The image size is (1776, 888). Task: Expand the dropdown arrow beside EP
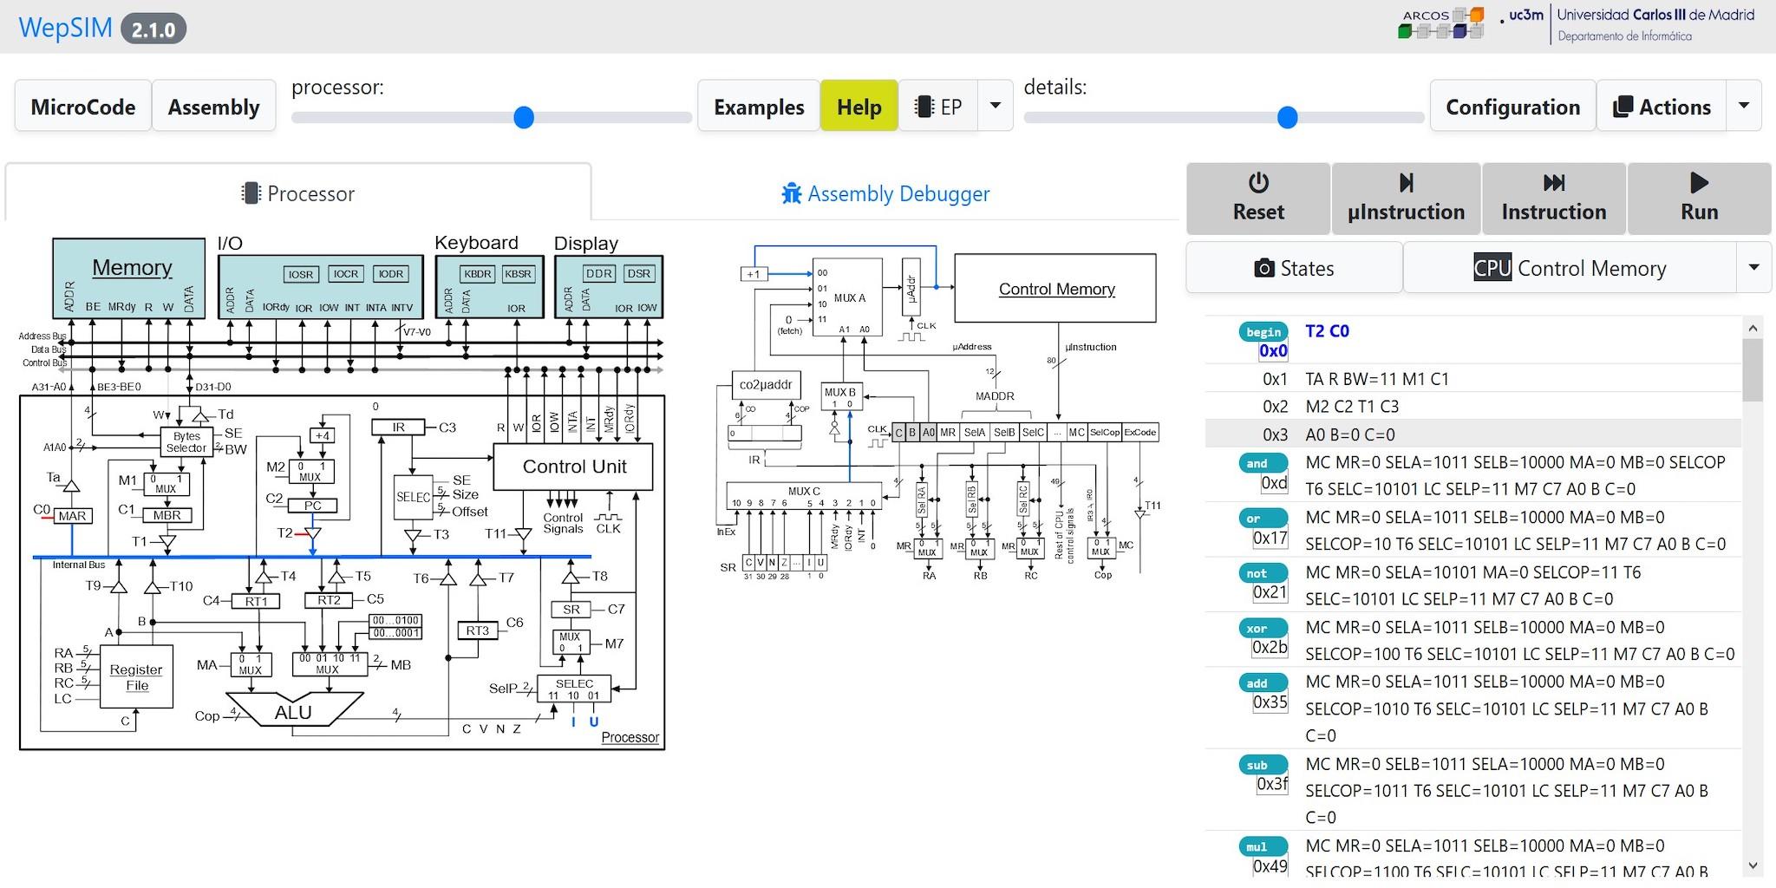pyautogui.click(x=996, y=107)
